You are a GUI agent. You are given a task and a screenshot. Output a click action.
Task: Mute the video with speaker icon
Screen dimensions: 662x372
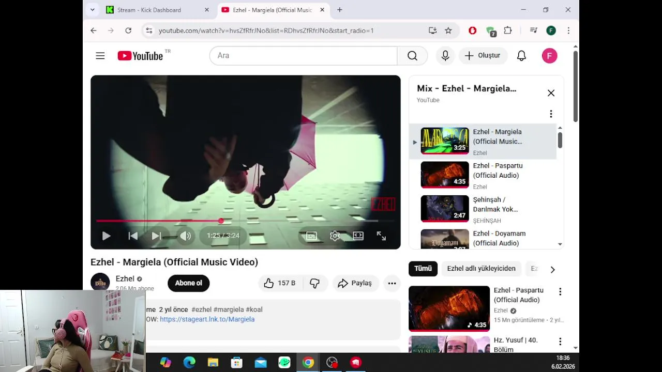[185, 236]
